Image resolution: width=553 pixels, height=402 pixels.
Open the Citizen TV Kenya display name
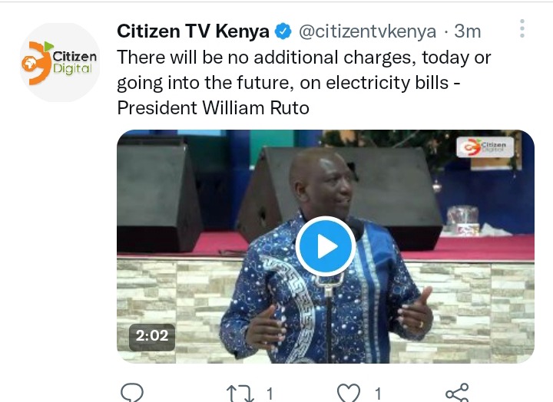193,31
